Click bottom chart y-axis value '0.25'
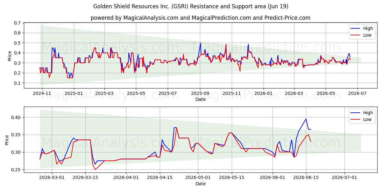Image resolution: width=382 pixels, height=191 pixels. (x=16, y=170)
